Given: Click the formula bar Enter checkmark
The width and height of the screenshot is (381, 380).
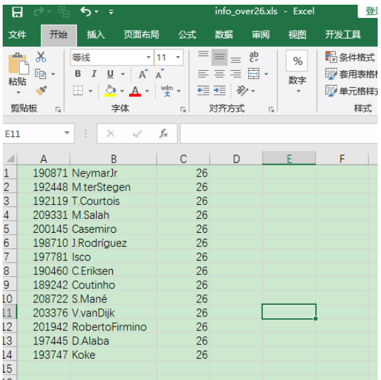Looking at the screenshot, I should pyautogui.click(x=137, y=133).
